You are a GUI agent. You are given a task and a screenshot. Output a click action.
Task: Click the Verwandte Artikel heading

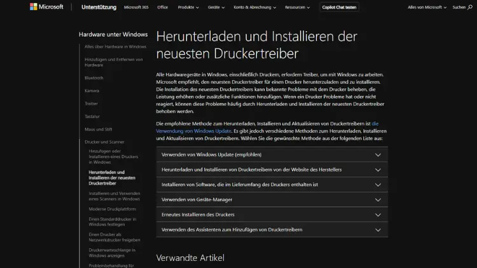[190, 258]
